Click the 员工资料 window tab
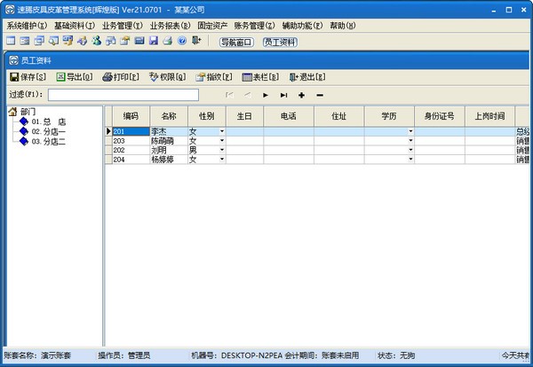This screenshot has width=533, height=367. pyautogui.click(x=279, y=42)
